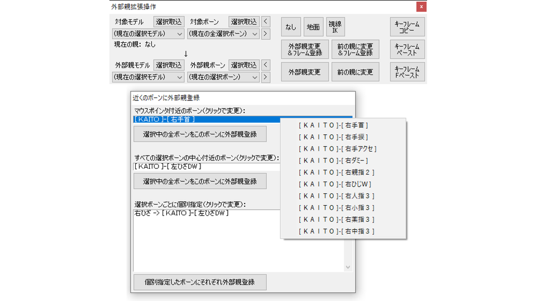Click the first 選択中の全ボーンをこのボーンに外部親登録 button under 右手首

[x=200, y=134]
